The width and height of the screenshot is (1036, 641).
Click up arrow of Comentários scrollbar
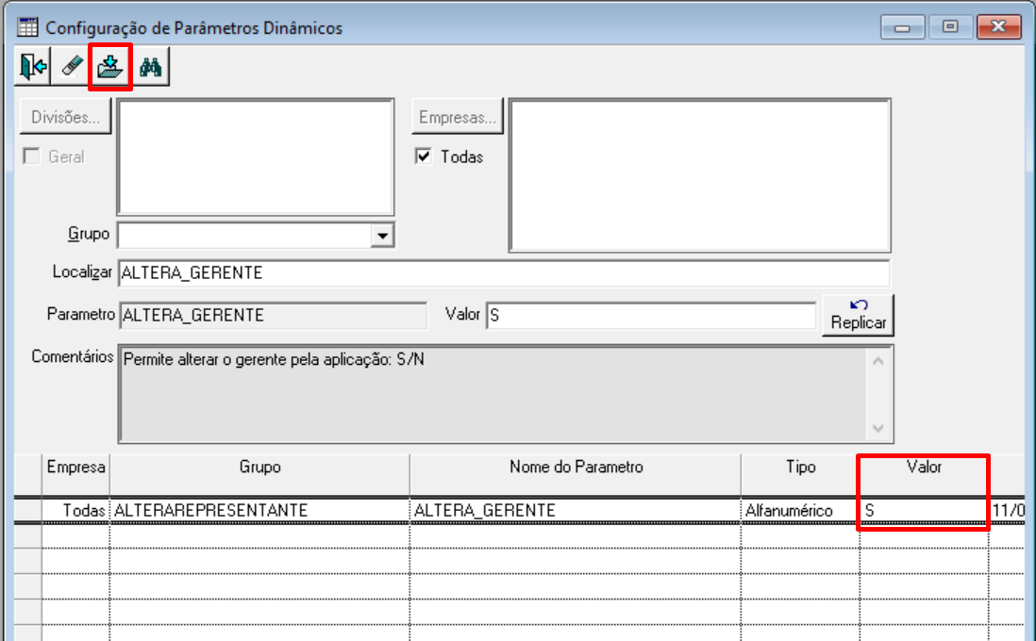pos(878,361)
